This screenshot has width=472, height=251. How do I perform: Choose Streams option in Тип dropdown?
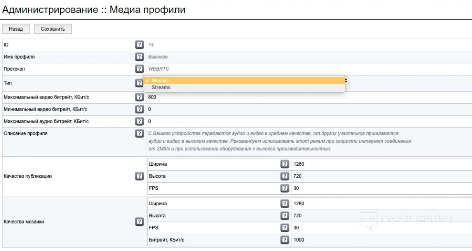[161, 88]
